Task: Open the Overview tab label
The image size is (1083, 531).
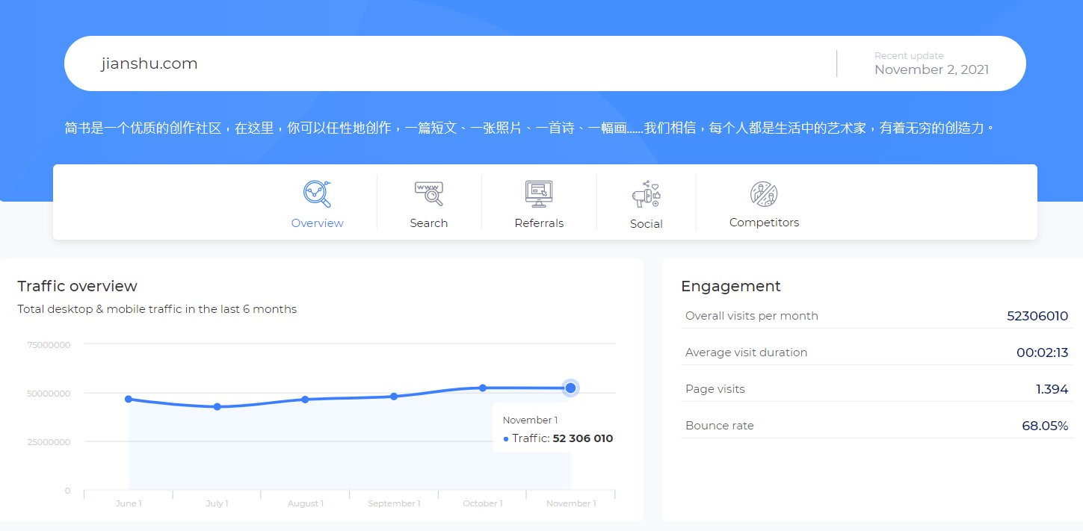Action: [317, 223]
